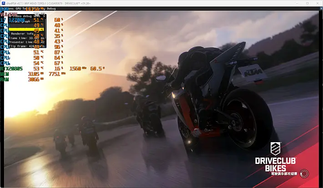Click the window title text 'DRIVECLUB'
The width and height of the screenshot is (323, 188).
(72, 3)
